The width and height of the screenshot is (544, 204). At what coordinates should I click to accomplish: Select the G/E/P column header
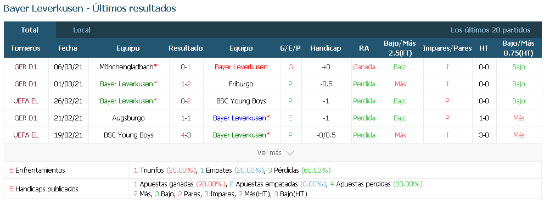pos(290,48)
